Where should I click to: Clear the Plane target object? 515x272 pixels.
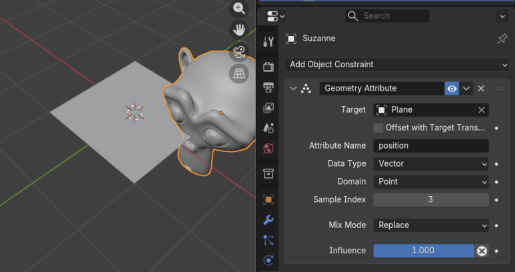click(x=482, y=110)
